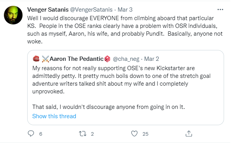Click the red brain emoji icon
The height and width of the screenshot is (143, 233).
click(36, 59)
